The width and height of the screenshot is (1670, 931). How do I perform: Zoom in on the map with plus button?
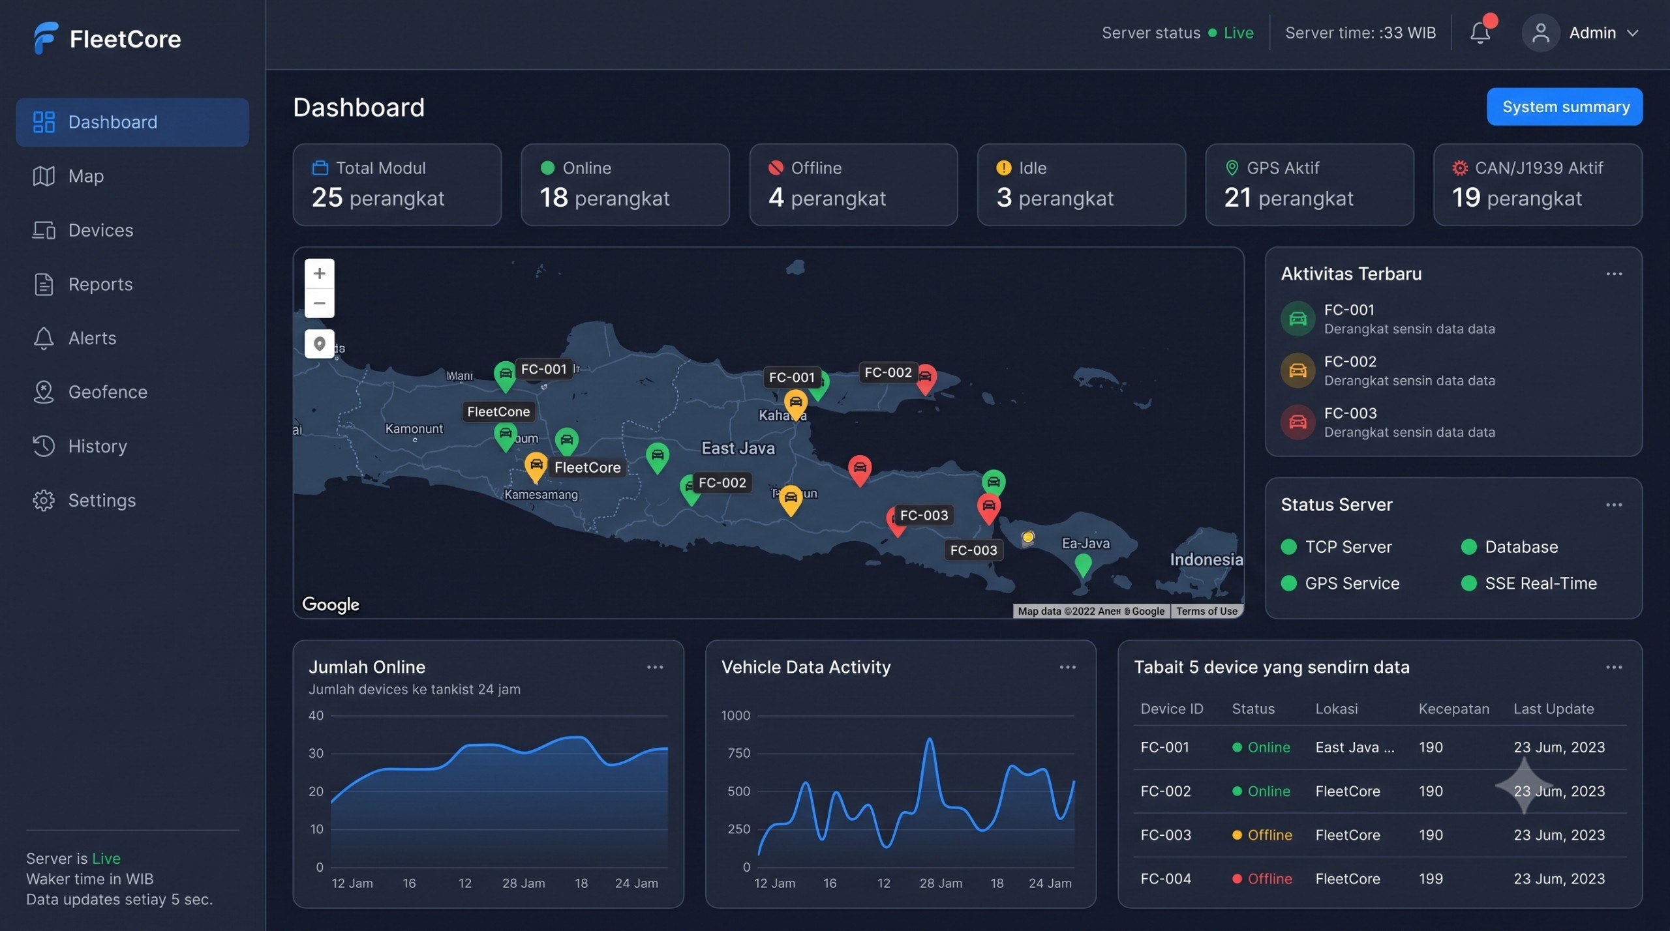coord(320,274)
